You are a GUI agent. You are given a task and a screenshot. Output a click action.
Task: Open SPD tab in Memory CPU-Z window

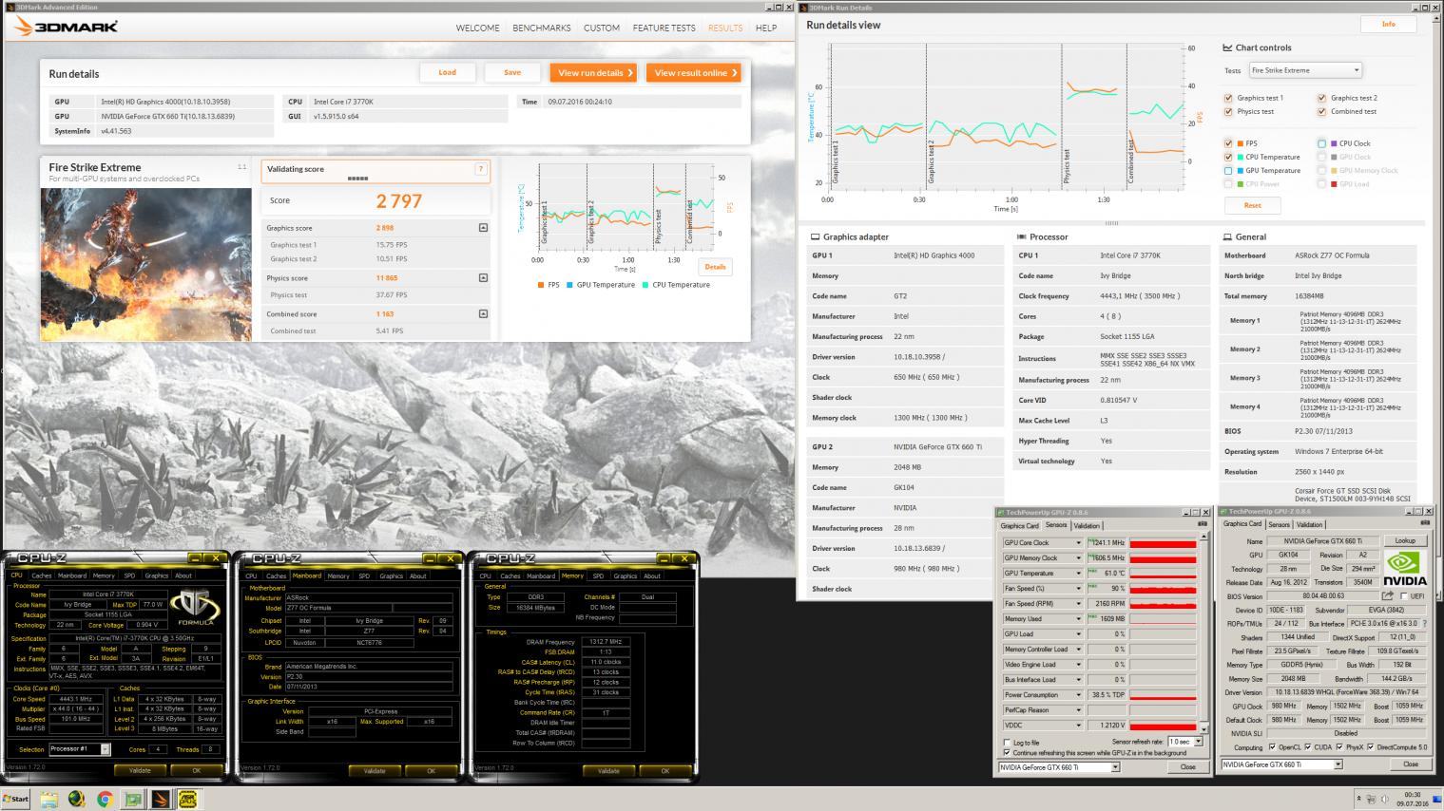click(598, 575)
